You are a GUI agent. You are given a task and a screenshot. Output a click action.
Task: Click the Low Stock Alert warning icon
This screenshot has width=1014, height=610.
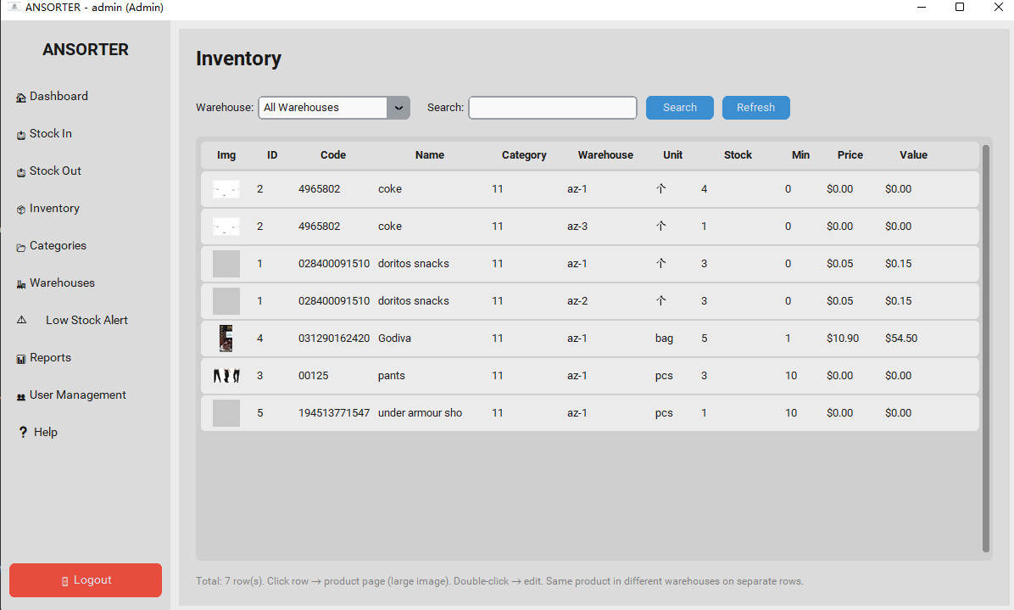point(21,320)
